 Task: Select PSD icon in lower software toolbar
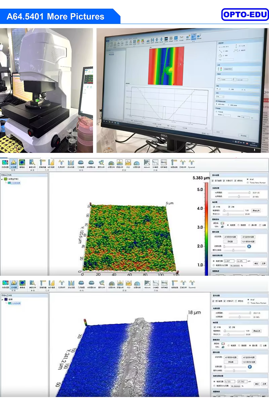(x=128, y=285)
